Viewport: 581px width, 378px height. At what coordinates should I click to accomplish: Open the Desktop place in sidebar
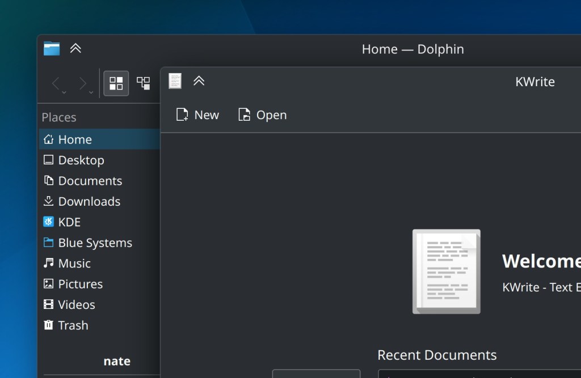pos(81,160)
